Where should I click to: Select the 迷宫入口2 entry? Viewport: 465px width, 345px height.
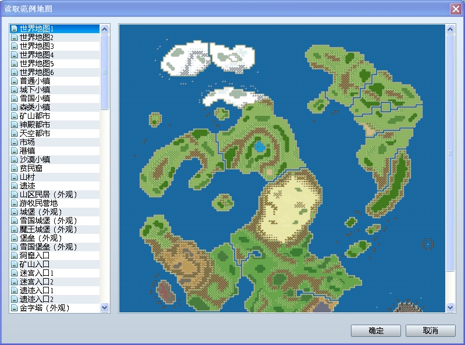(55, 282)
